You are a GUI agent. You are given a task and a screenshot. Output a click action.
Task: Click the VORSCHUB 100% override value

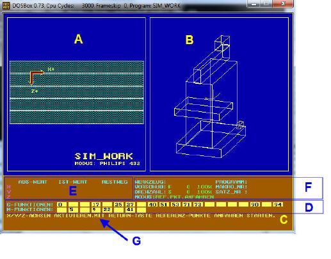[x=204, y=187]
